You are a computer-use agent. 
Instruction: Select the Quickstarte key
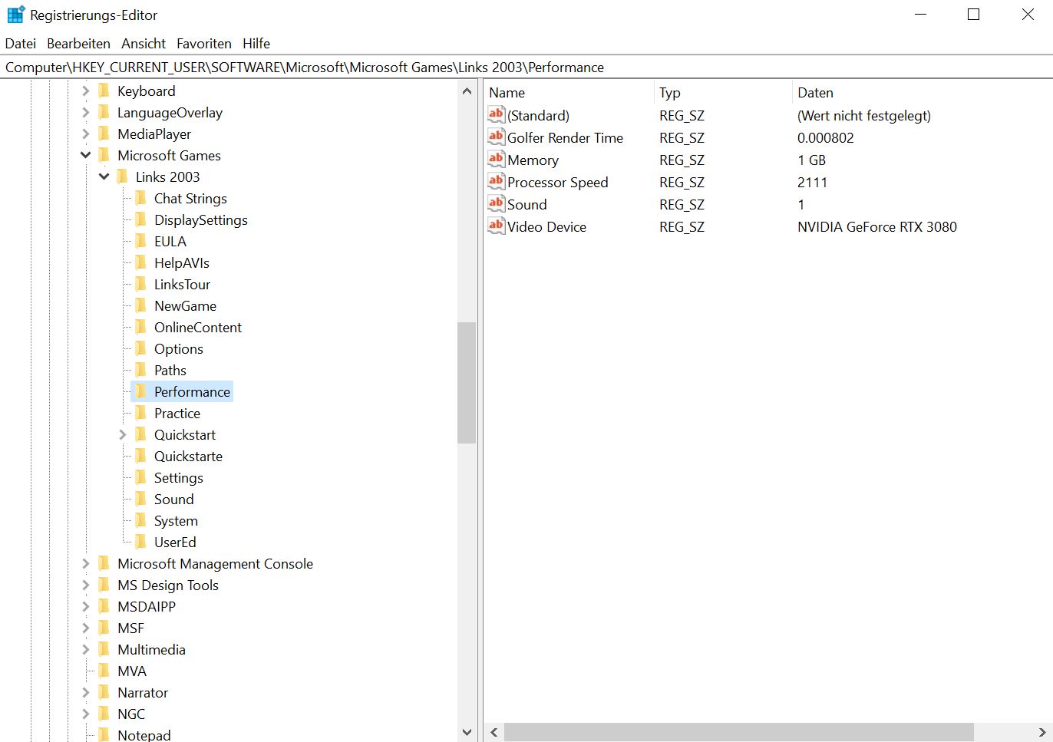(x=188, y=456)
